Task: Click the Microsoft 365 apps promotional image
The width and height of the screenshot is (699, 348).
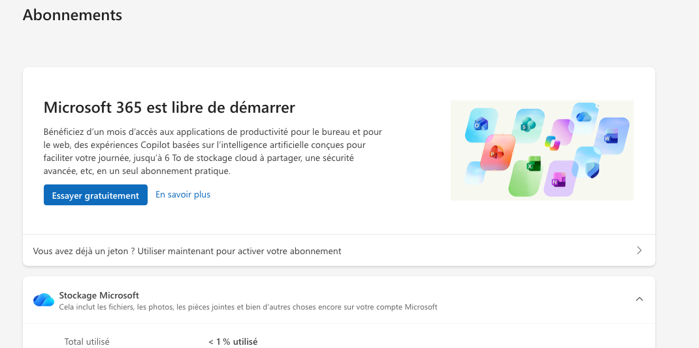Action: click(542, 151)
